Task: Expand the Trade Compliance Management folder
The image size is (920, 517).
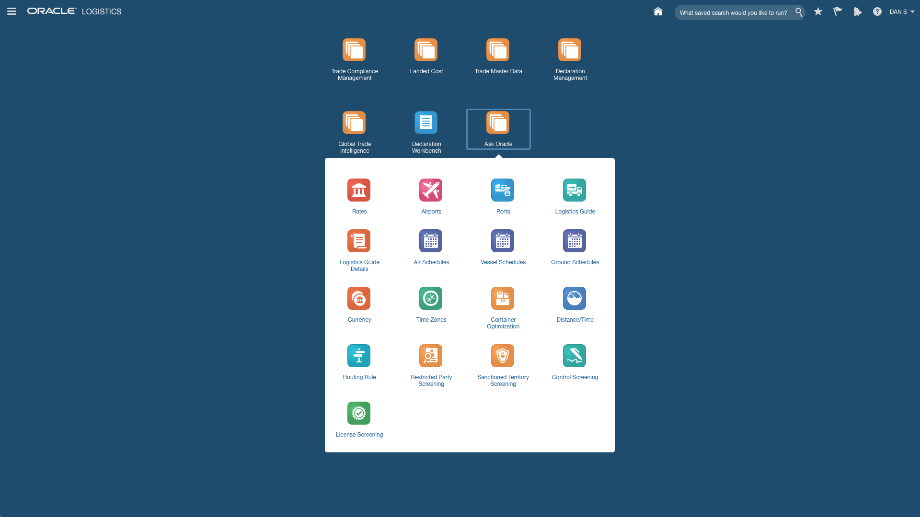Action: [354, 50]
